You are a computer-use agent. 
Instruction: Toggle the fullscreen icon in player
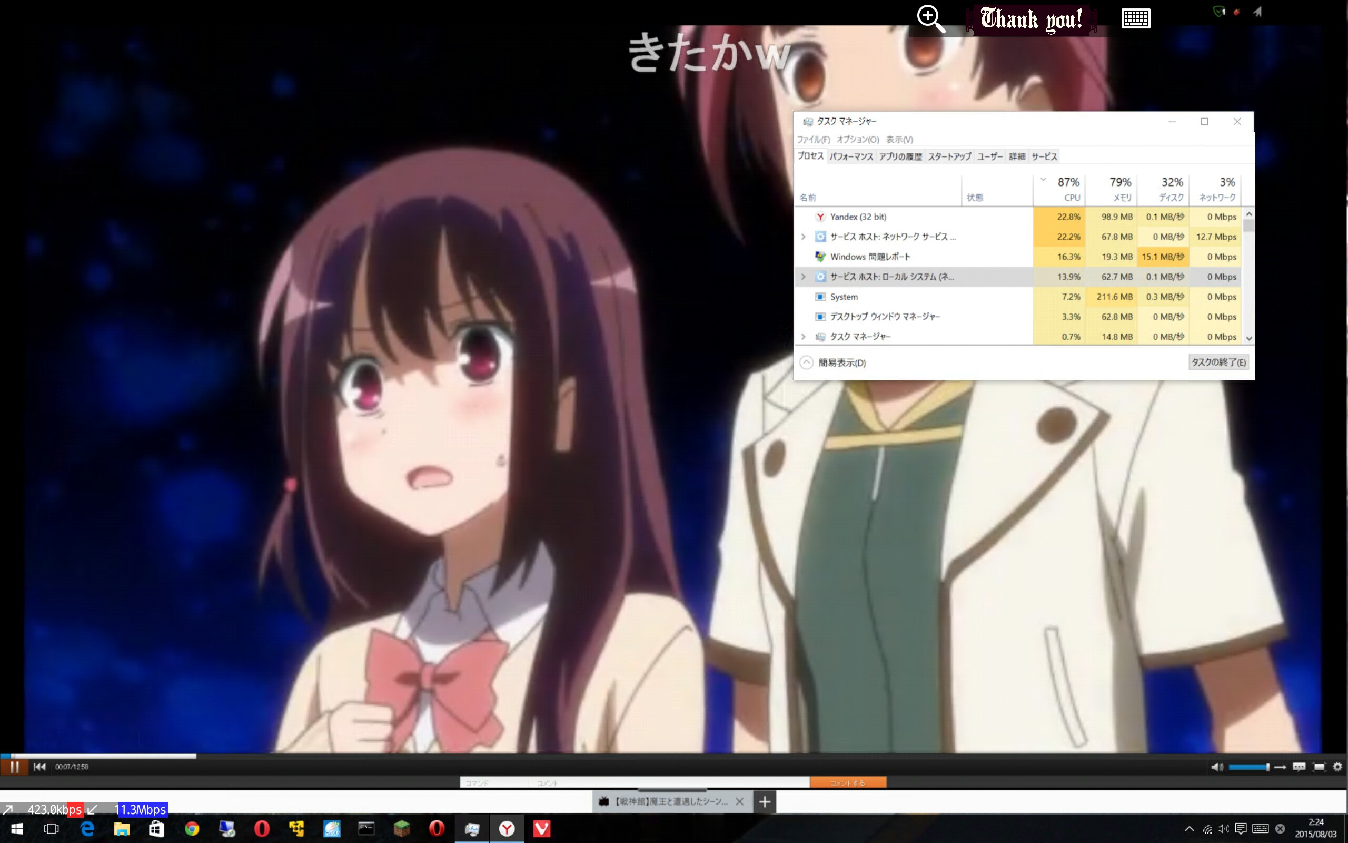pos(1319,767)
